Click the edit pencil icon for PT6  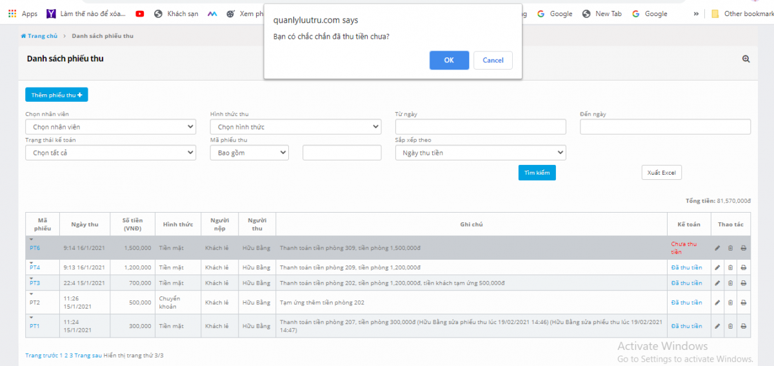[x=717, y=248]
